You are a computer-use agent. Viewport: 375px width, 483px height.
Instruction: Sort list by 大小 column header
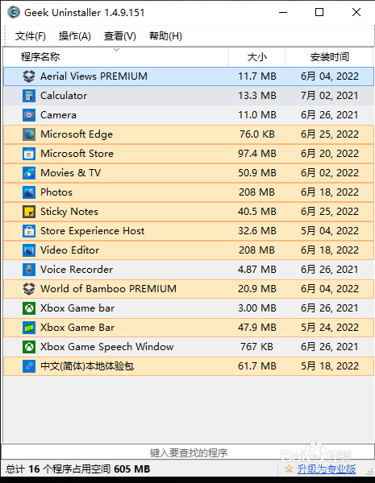(256, 57)
